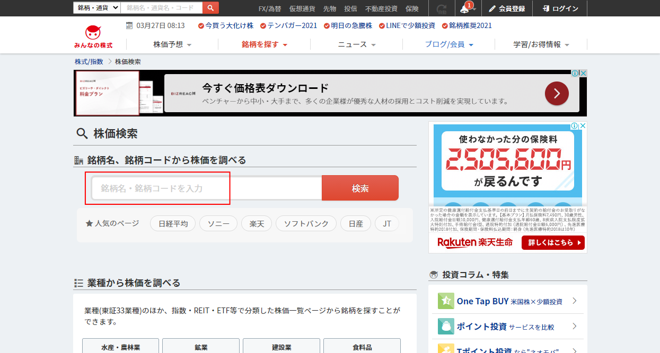Open the 食料品 sector button
The height and width of the screenshot is (353, 660).
(x=362, y=347)
